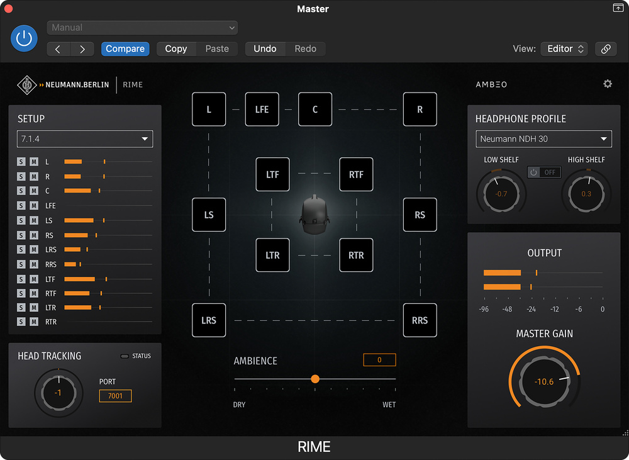The height and width of the screenshot is (460, 629).
Task: Go to next preset arrow
Action: click(x=82, y=49)
